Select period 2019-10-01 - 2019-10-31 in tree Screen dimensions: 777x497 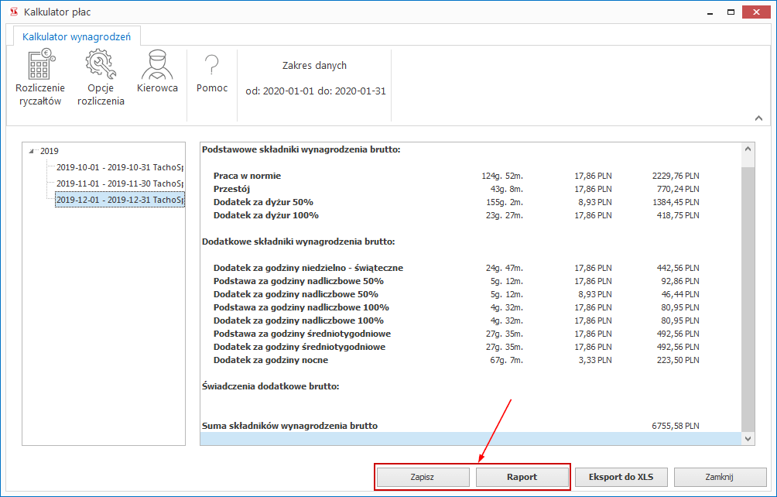119,167
